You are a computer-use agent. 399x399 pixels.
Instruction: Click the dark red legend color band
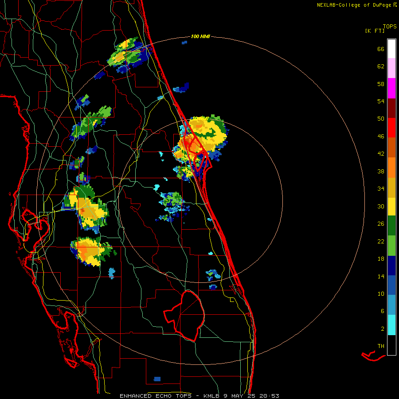391,108
